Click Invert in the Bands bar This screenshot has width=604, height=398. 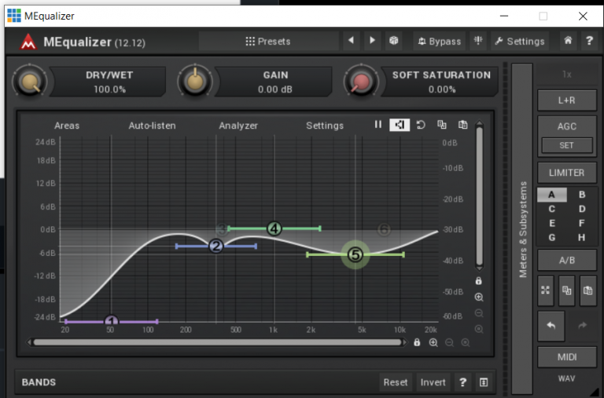(x=433, y=382)
